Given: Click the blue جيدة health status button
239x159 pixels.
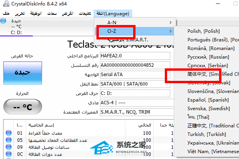Looking at the screenshot, I should coord(22,72).
